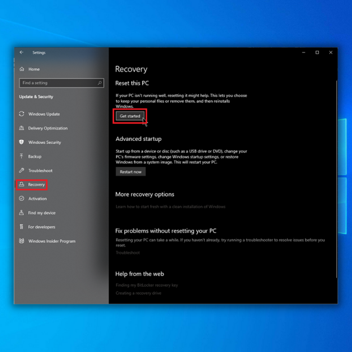The width and height of the screenshot is (352, 352).
Task: Open Creating a recovery drive link
Action: coord(139,293)
